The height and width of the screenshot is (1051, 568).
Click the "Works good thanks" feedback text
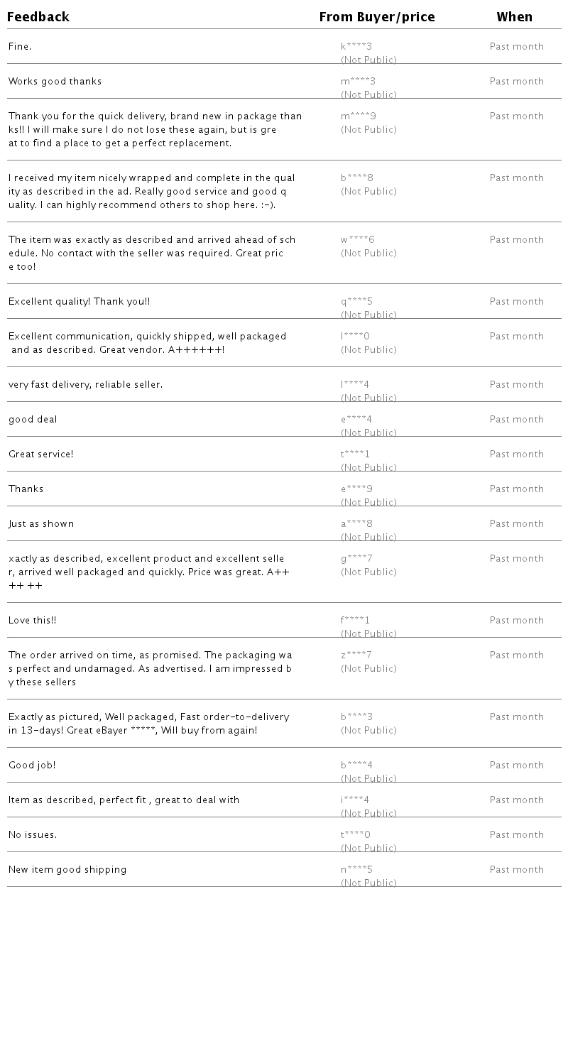[55, 82]
